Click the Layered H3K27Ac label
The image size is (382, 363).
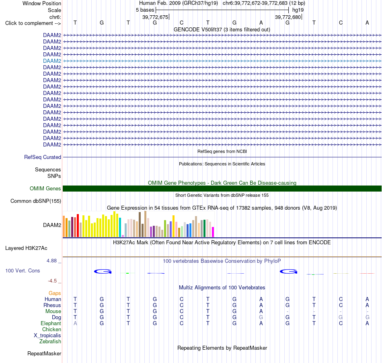[x=26, y=248]
